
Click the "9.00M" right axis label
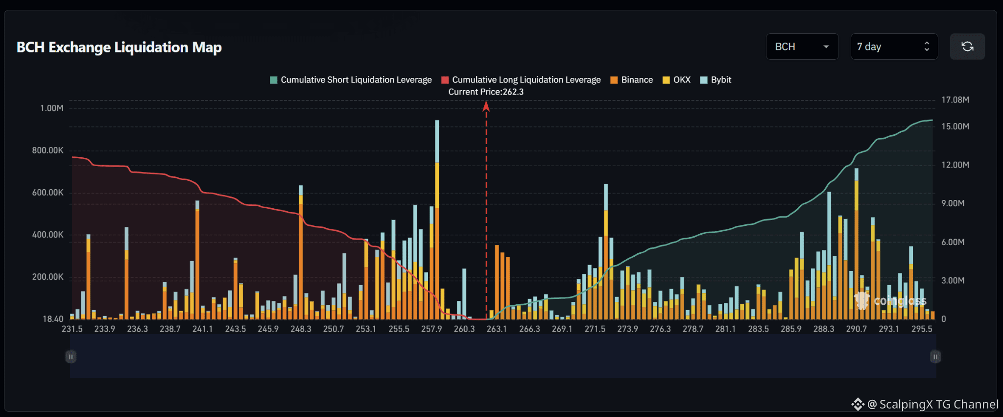pos(953,203)
